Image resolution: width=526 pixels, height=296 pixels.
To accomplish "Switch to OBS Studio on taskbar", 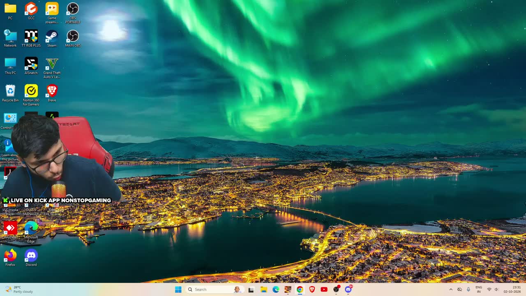I will click(337, 289).
